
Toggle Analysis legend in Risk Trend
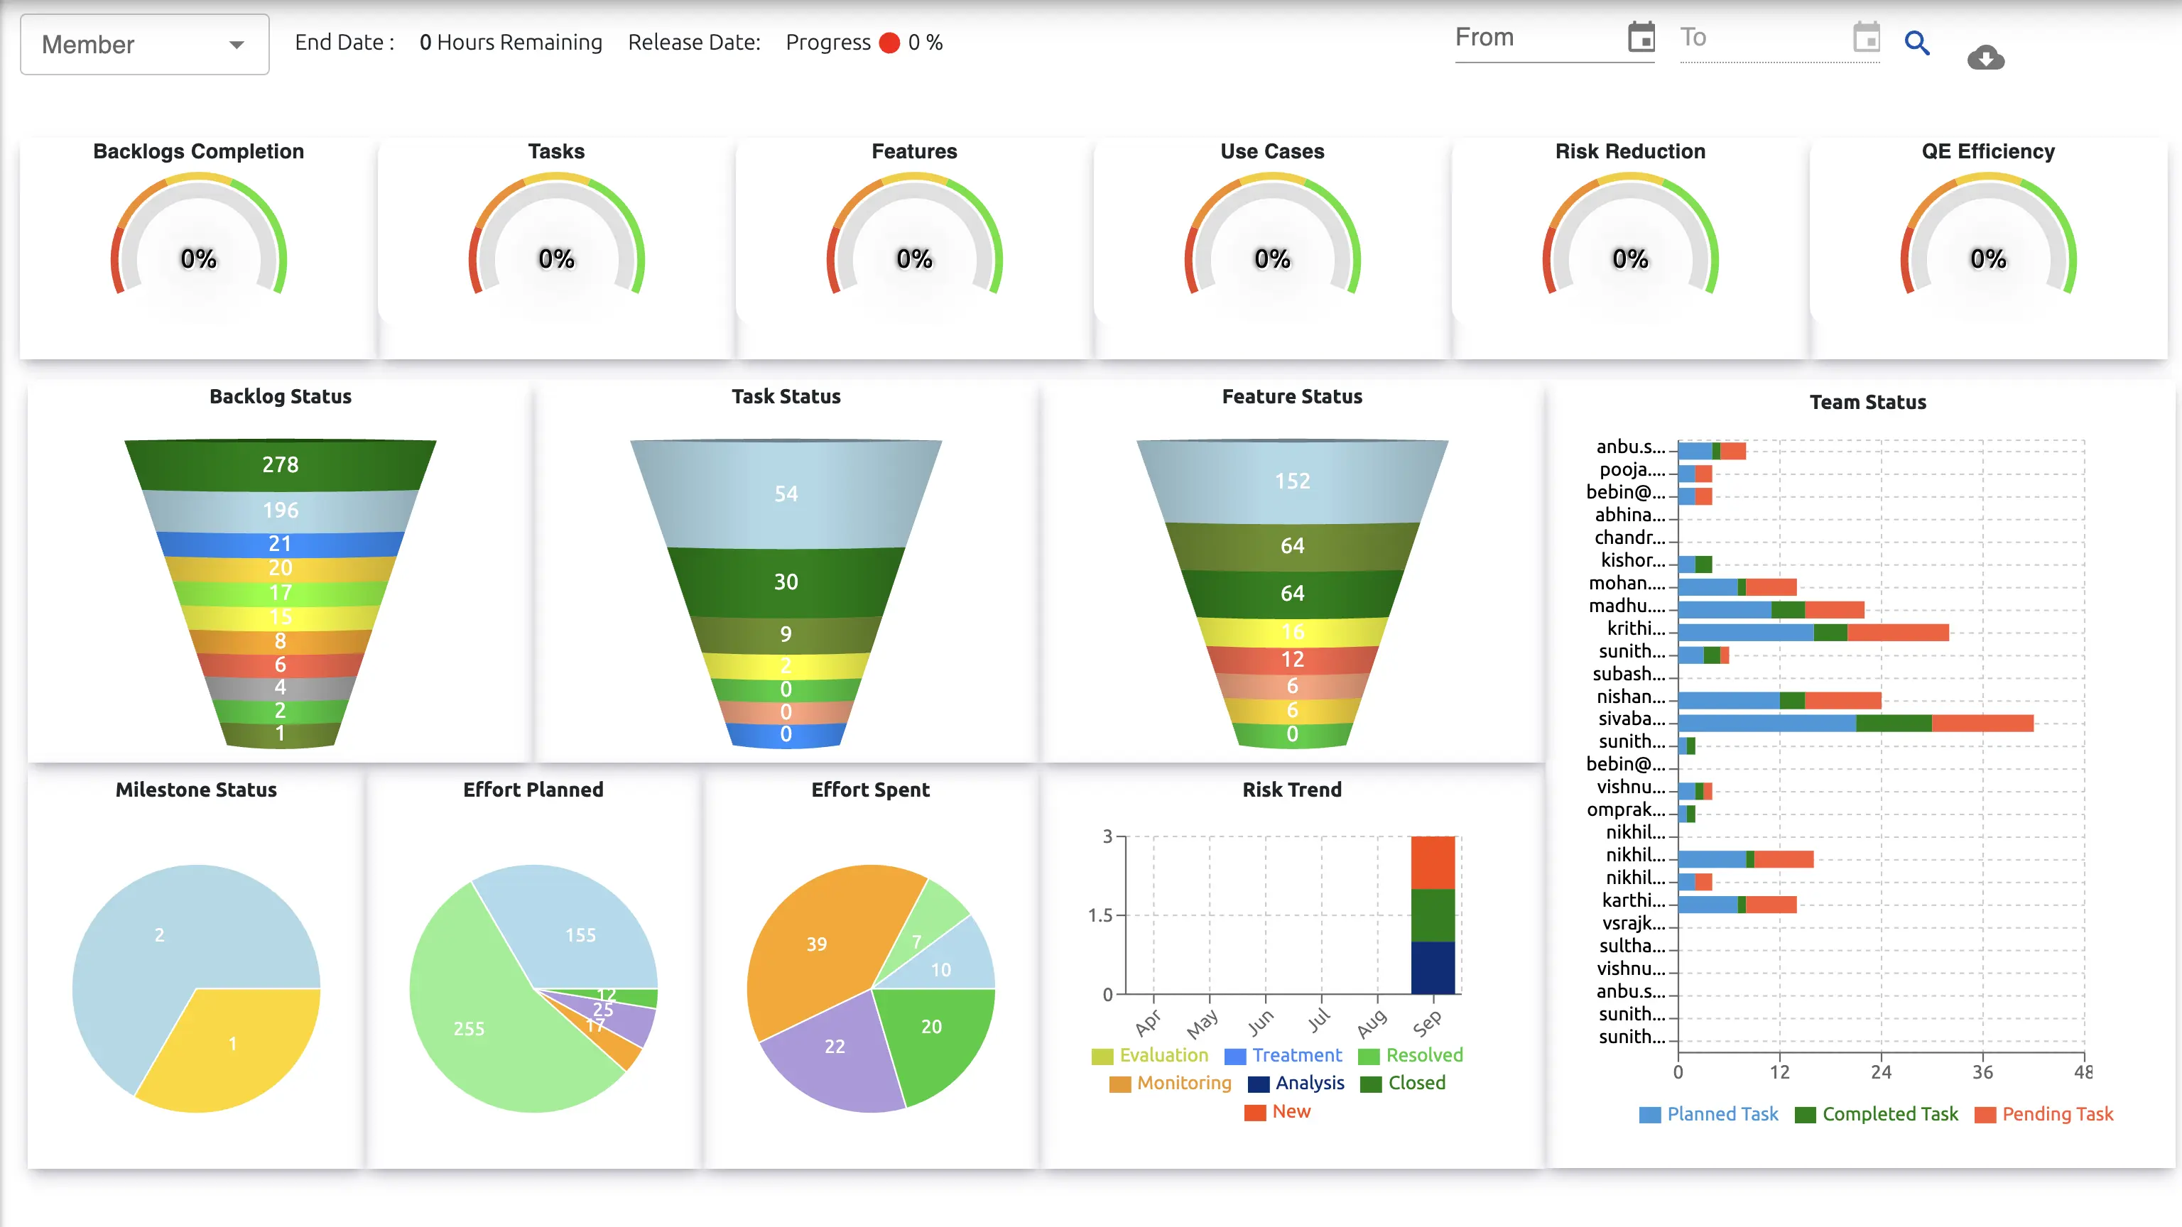1297,1083
